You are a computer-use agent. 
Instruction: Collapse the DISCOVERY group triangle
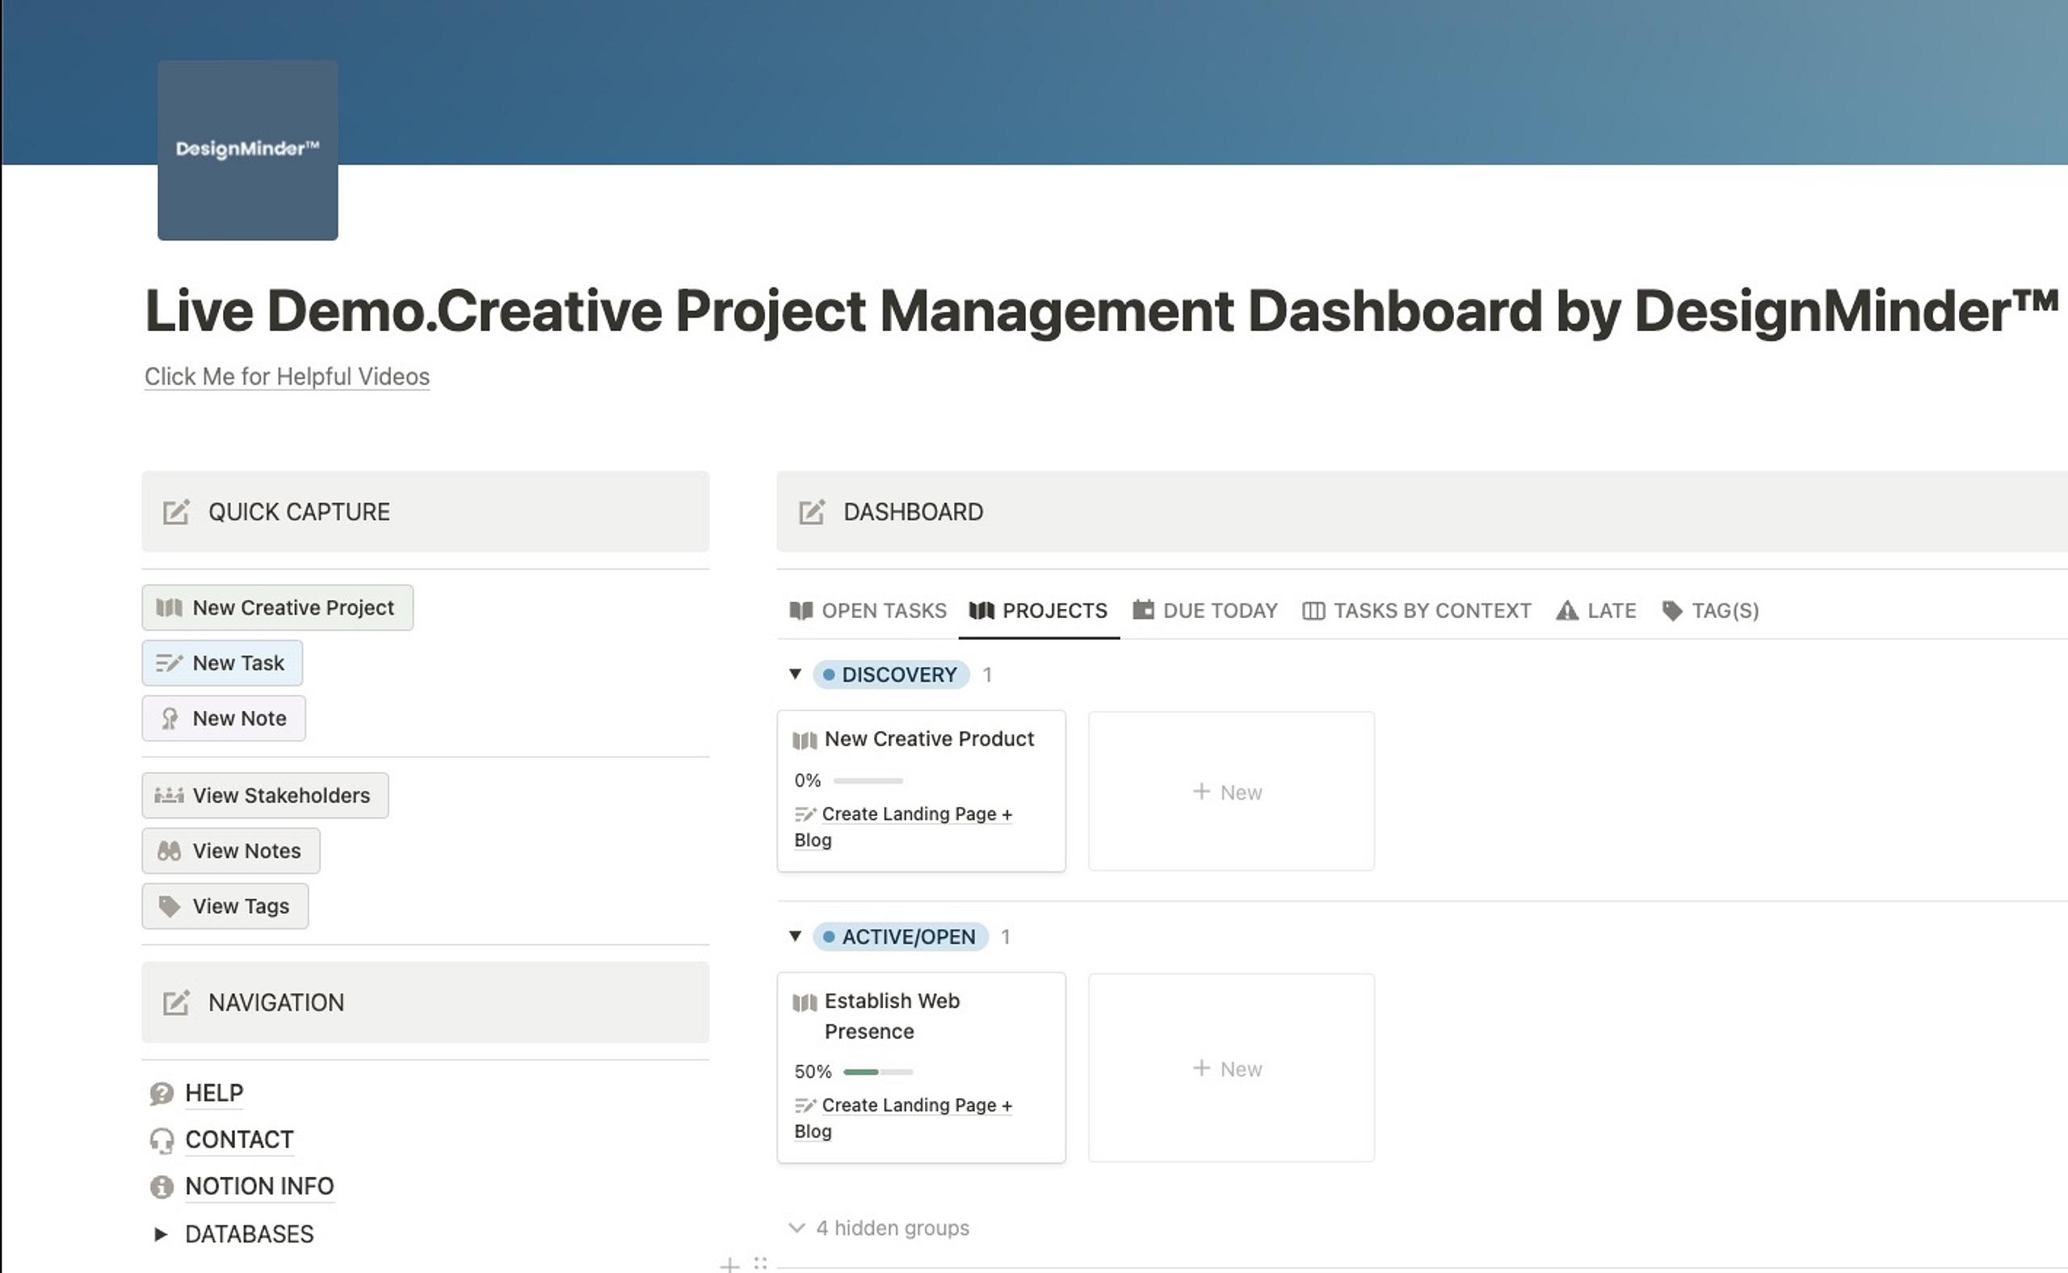point(795,674)
